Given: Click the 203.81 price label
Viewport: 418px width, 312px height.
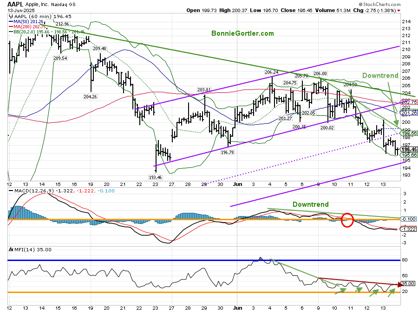Looking at the screenshot, I should pyautogui.click(x=204, y=89).
